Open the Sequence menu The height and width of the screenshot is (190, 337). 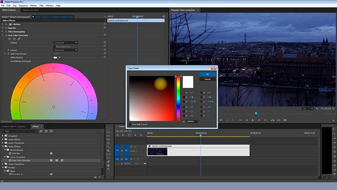pyautogui.click(x=23, y=5)
